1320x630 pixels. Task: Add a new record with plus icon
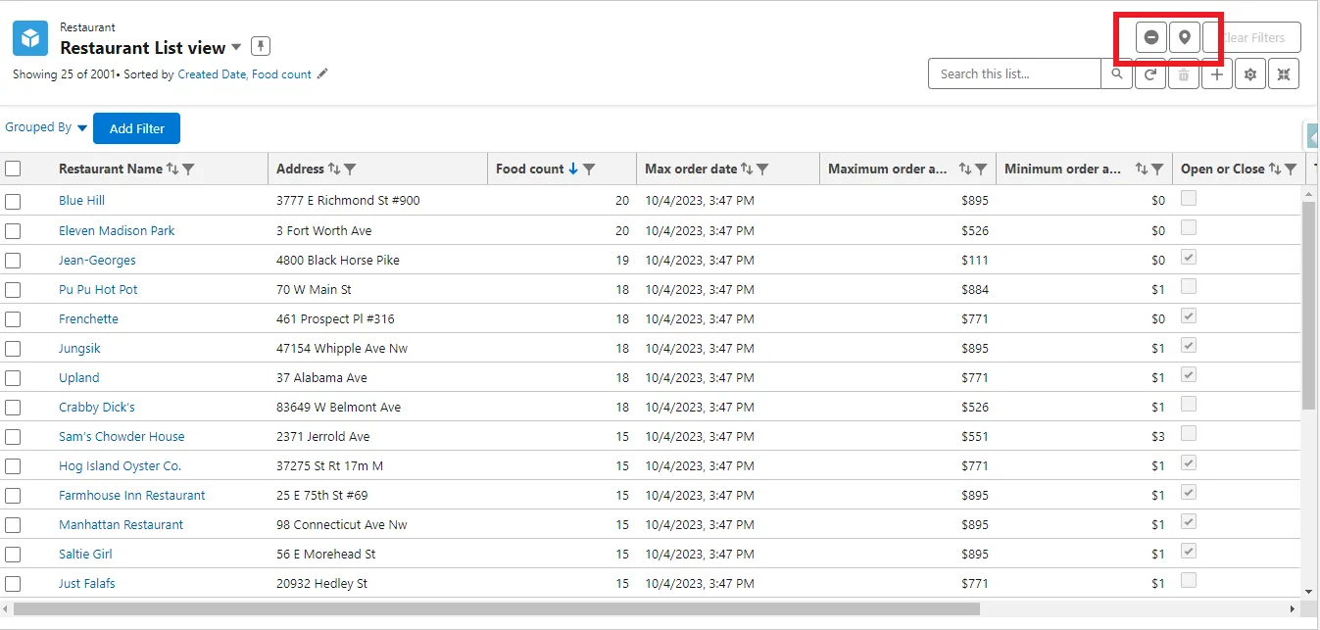click(1217, 73)
